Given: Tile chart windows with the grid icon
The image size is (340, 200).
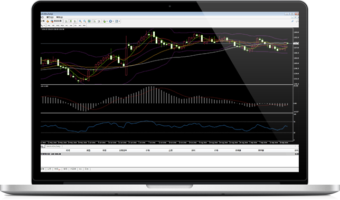Looking at the screenshot, I should point(89,21).
